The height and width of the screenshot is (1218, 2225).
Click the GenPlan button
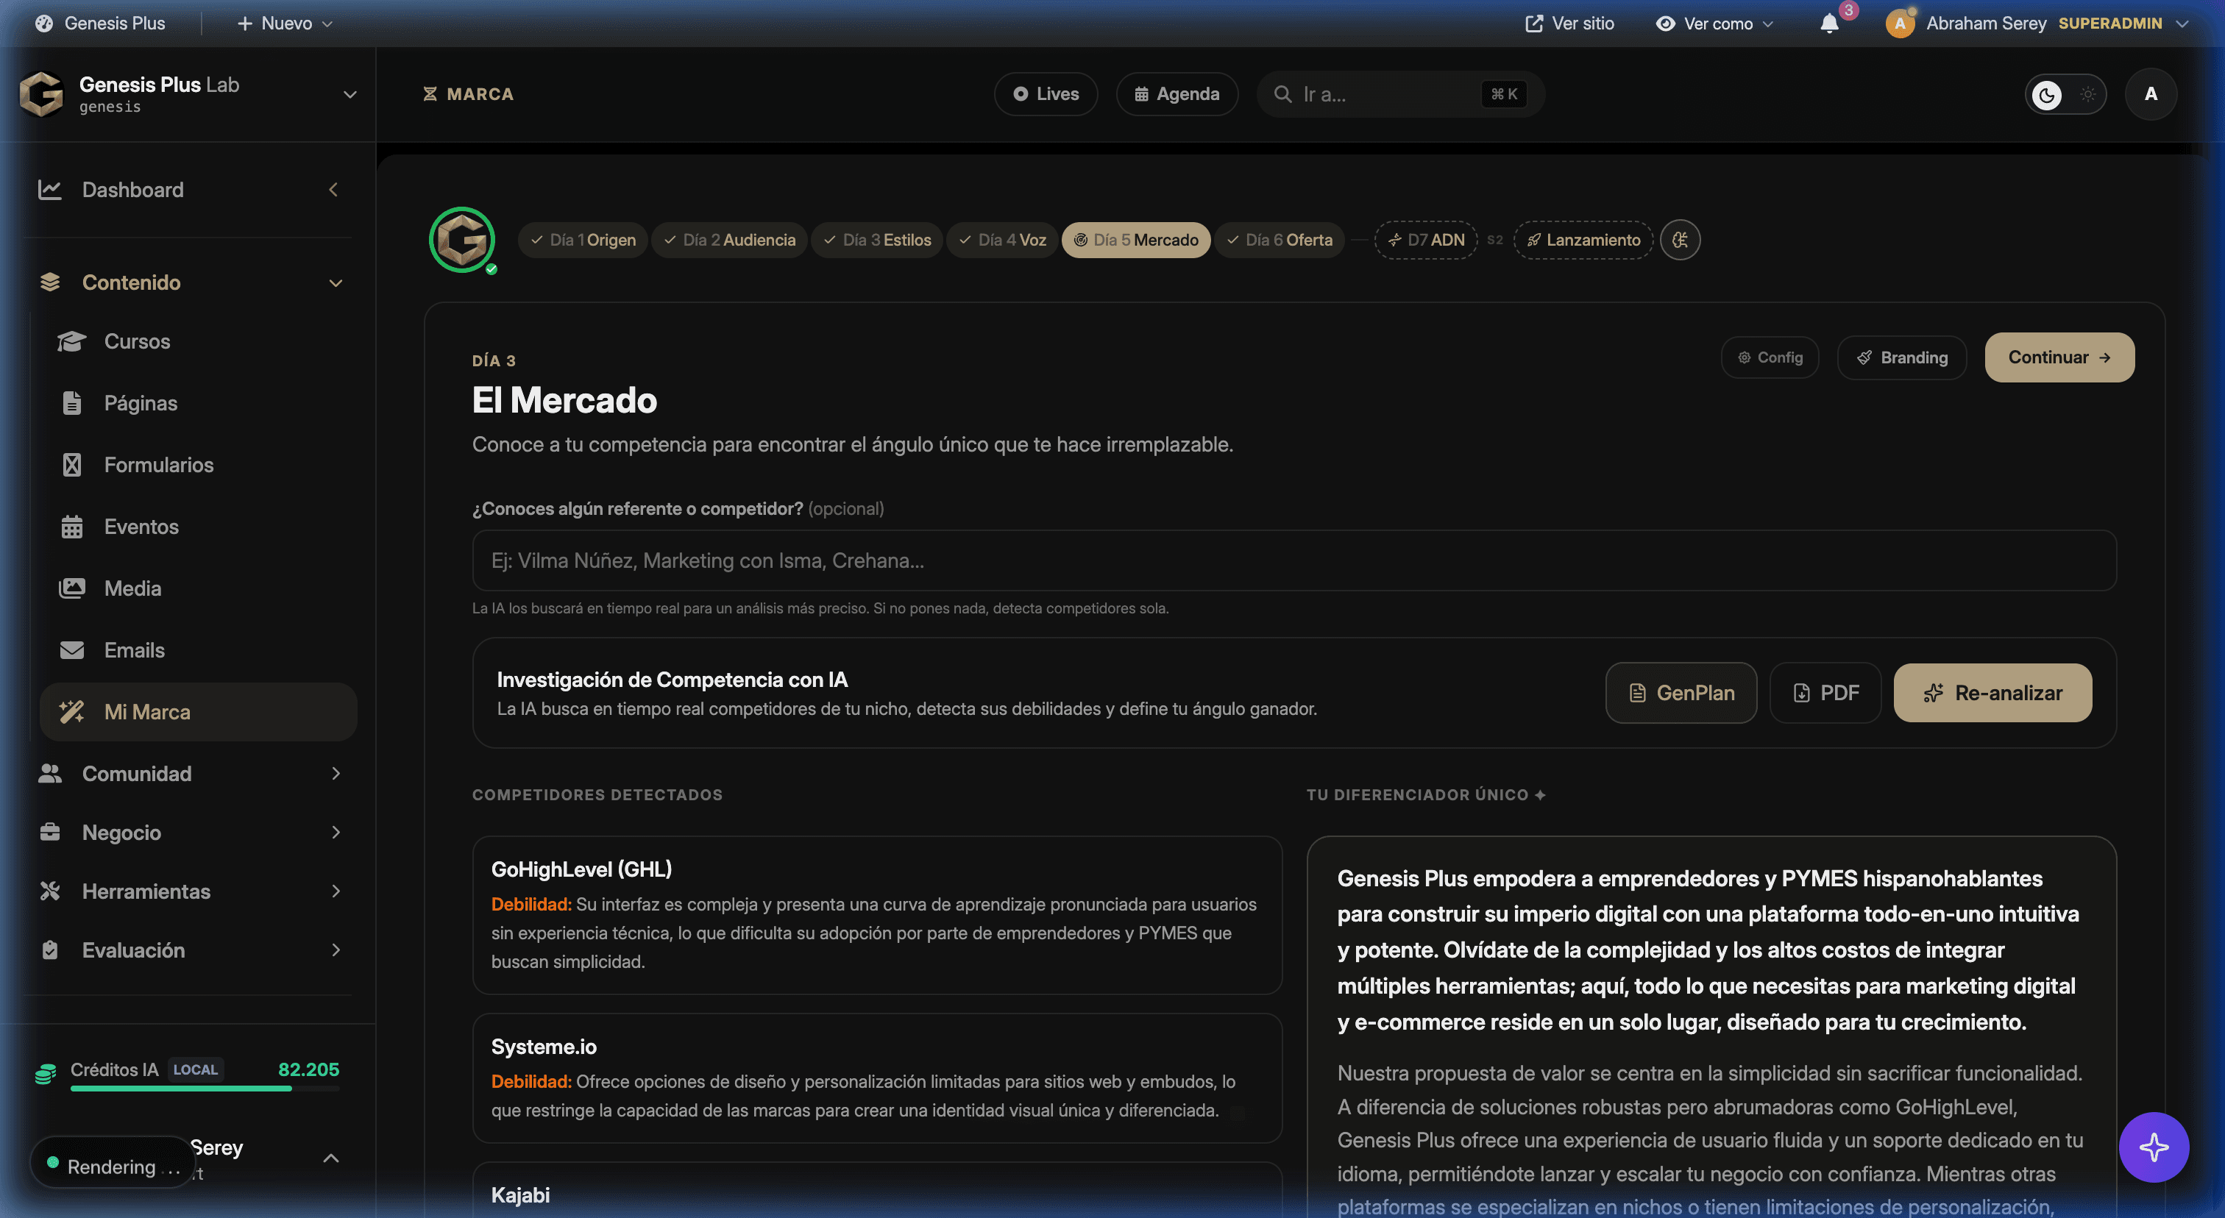1681,692
